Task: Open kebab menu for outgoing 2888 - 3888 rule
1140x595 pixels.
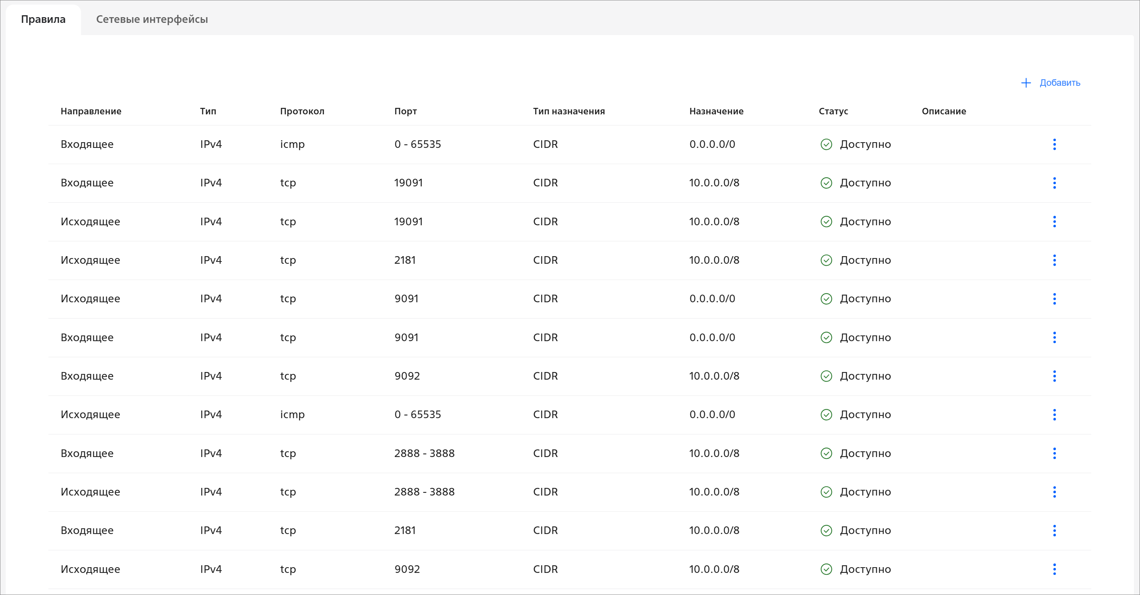Action: click(1054, 492)
